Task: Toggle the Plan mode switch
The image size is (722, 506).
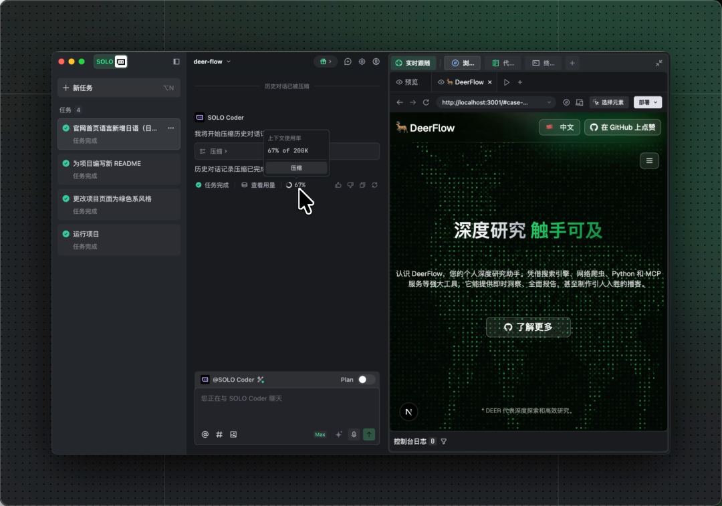Action: pos(366,380)
